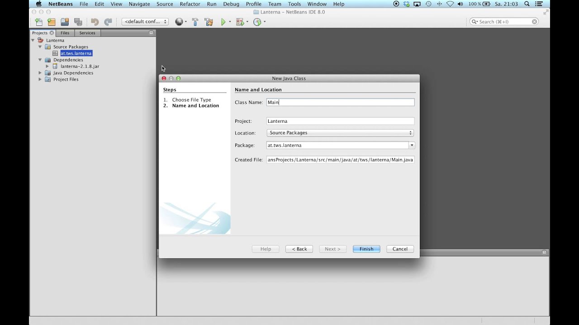Close the Projects tab via x
This screenshot has height=325, width=579.
[x=52, y=33]
